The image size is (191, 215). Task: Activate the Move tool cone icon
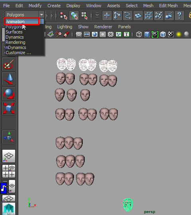point(9,79)
